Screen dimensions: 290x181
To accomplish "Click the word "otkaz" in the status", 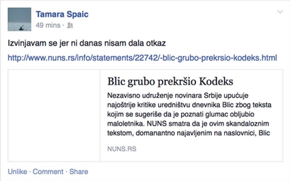I will pos(155,43).
